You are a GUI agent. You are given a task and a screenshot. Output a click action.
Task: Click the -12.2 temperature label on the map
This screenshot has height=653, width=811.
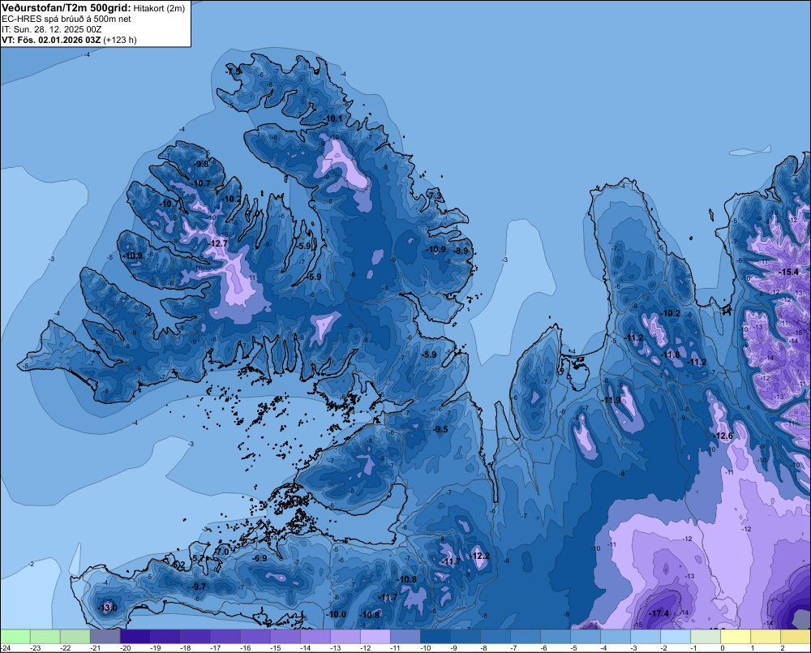479,556
